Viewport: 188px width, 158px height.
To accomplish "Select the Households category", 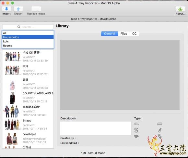I will [28, 37].
